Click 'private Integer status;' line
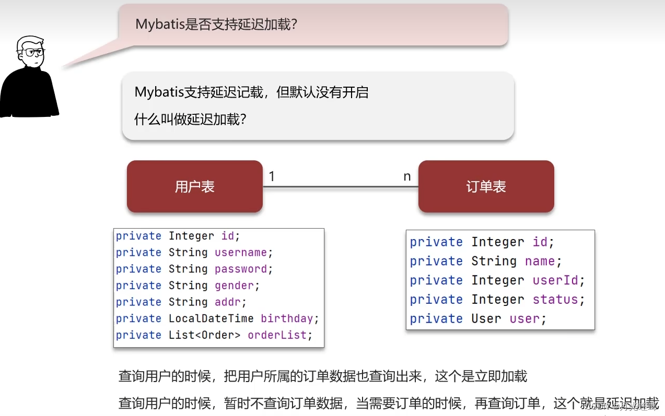This screenshot has height=416, width=665. pyautogui.click(x=497, y=300)
